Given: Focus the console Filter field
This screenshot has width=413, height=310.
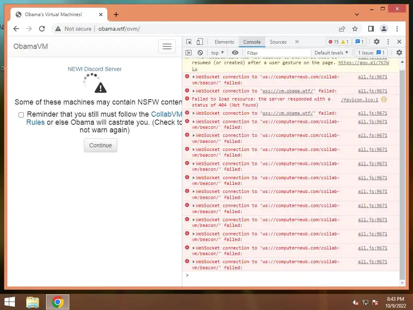Looking at the screenshot, I should [x=278, y=53].
